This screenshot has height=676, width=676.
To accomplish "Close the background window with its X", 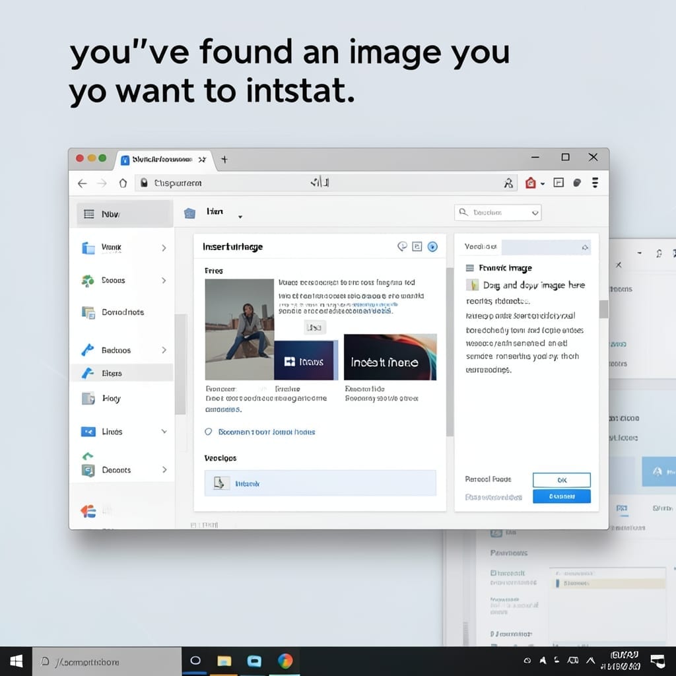I will point(619,265).
